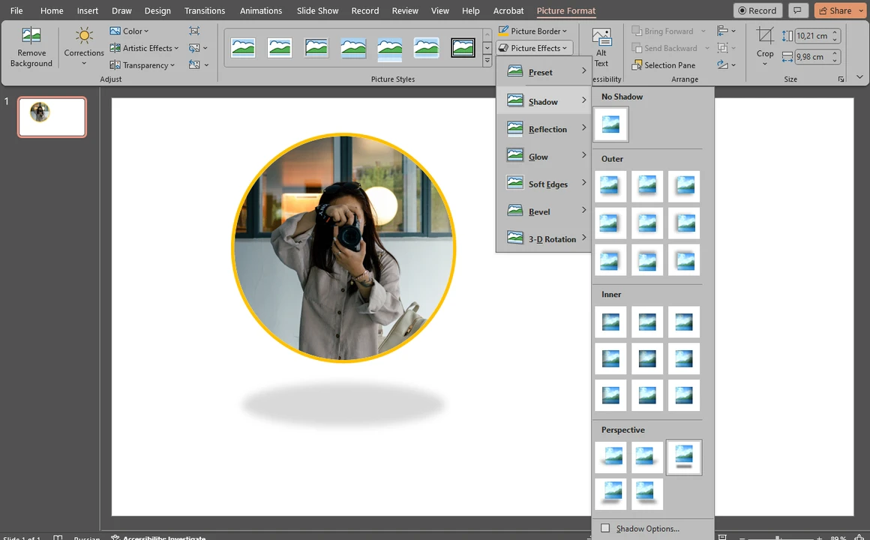Pick the first Perspective shadow preset

[610, 457]
